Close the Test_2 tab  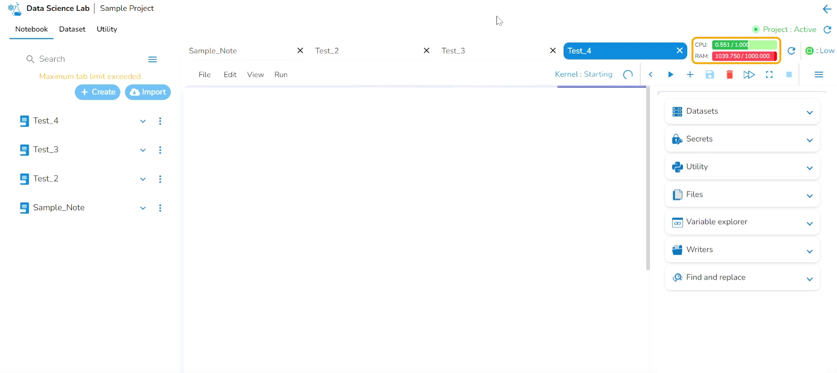click(x=427, y=50)
